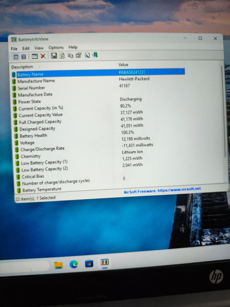Image resolution: width=230 pixels, height=307 pixels.
Task: Select the Show Battery Information toolbar icon
Action: tap(16, 57)
